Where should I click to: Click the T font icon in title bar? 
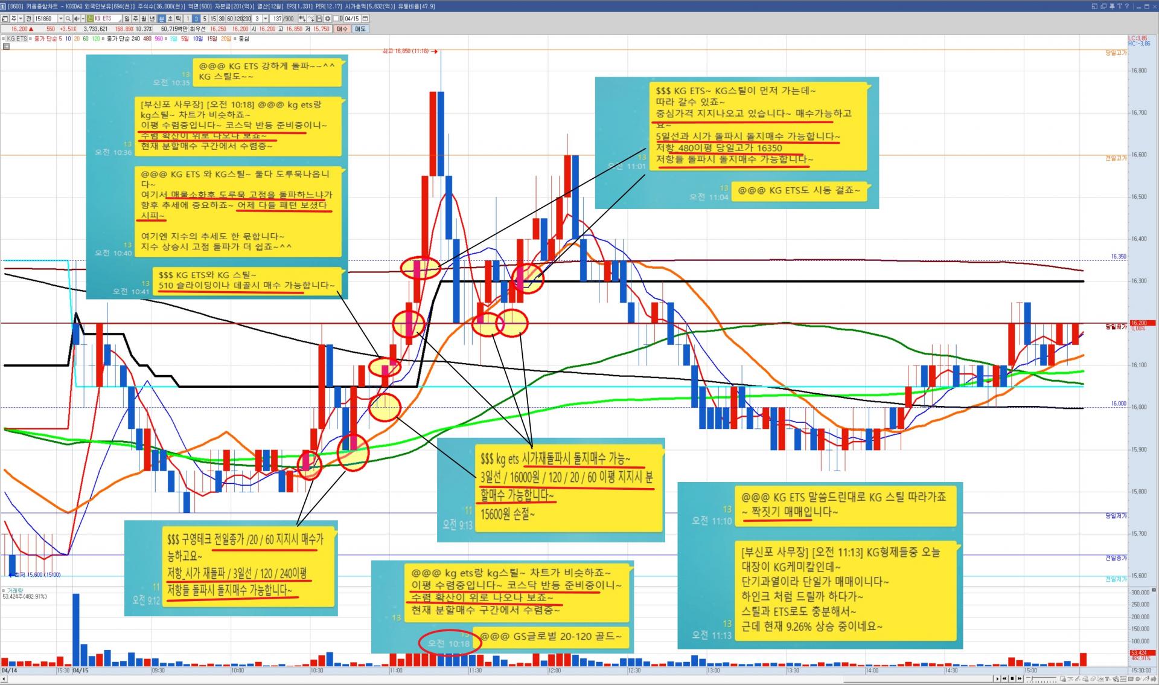[1120, 6]
